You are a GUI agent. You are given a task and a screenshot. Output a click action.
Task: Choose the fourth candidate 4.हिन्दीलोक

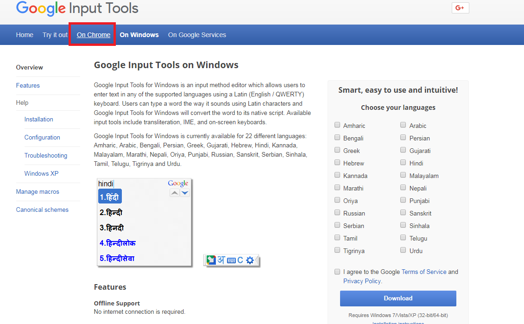tap(118, 243)
